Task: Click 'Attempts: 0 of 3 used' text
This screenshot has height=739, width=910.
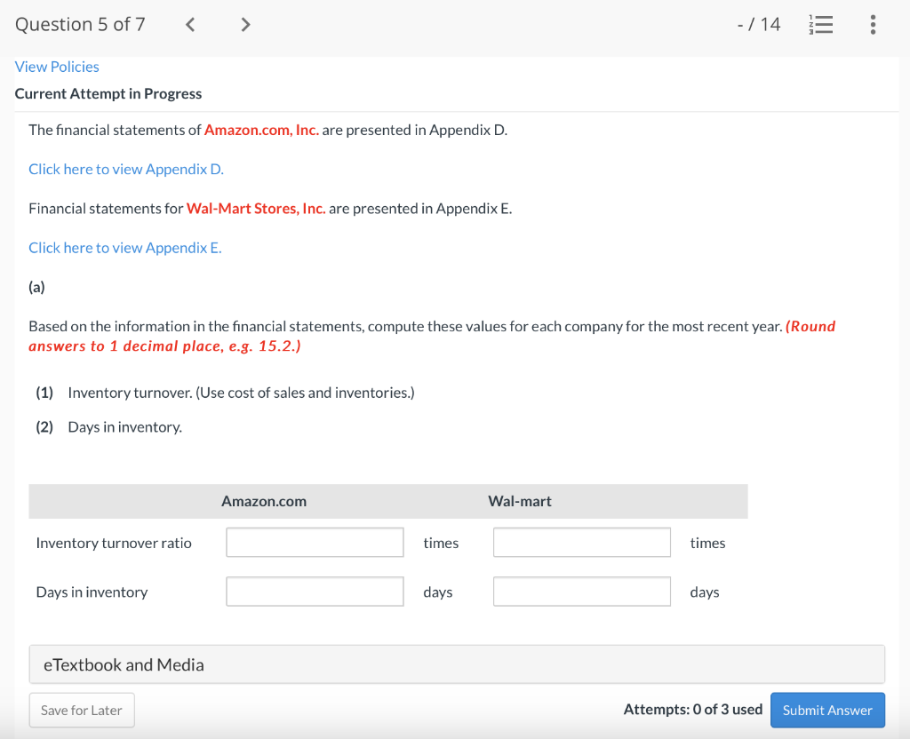Action: 693,710
